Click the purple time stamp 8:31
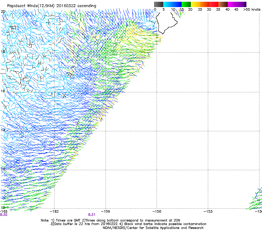The image size is (262, 230). (x=92, y=215)
